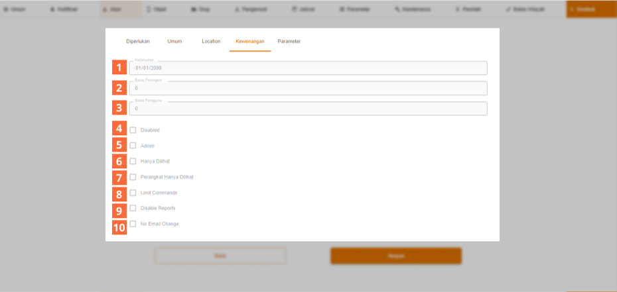Click the orange Kembali button at top right

point(590,9)
